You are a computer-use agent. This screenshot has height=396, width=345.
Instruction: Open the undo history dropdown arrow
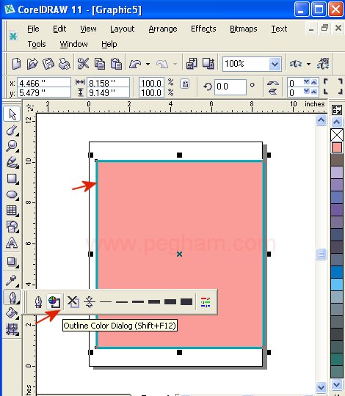148,64
